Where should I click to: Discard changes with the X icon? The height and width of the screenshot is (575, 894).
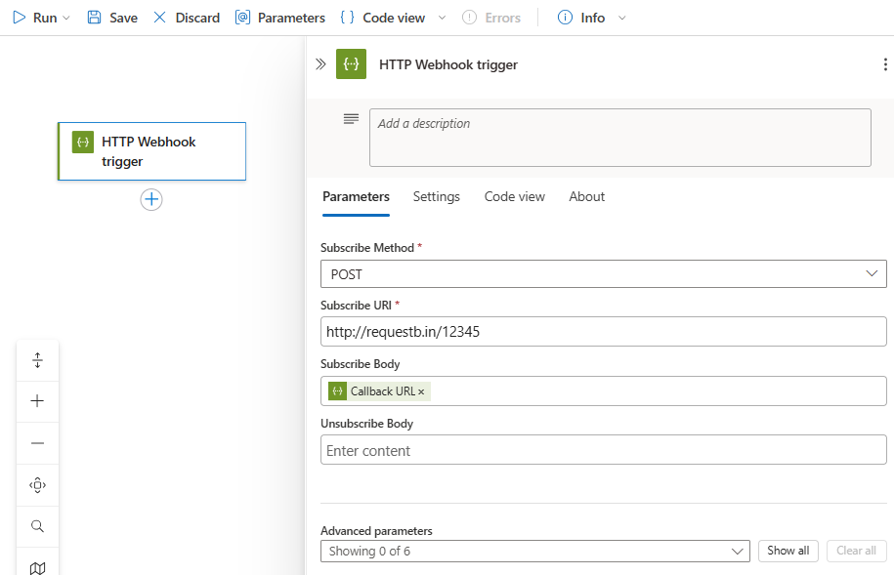(x=160, y=18)
